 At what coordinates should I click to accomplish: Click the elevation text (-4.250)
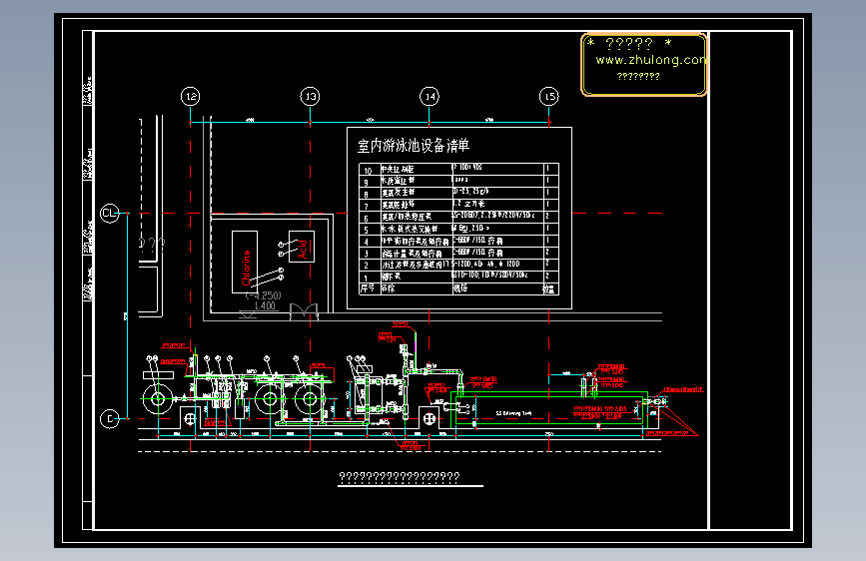point(264,295)
